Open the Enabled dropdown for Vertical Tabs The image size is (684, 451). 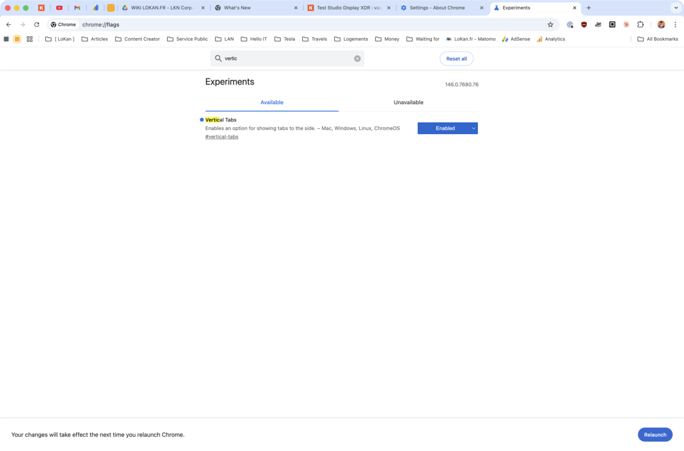coord(447,128)
